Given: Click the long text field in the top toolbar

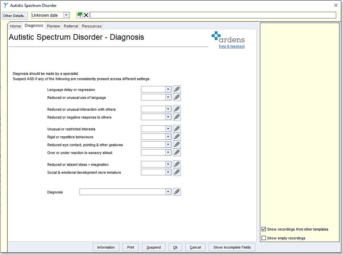Looking at the screenshot, I should coord(213,15).
